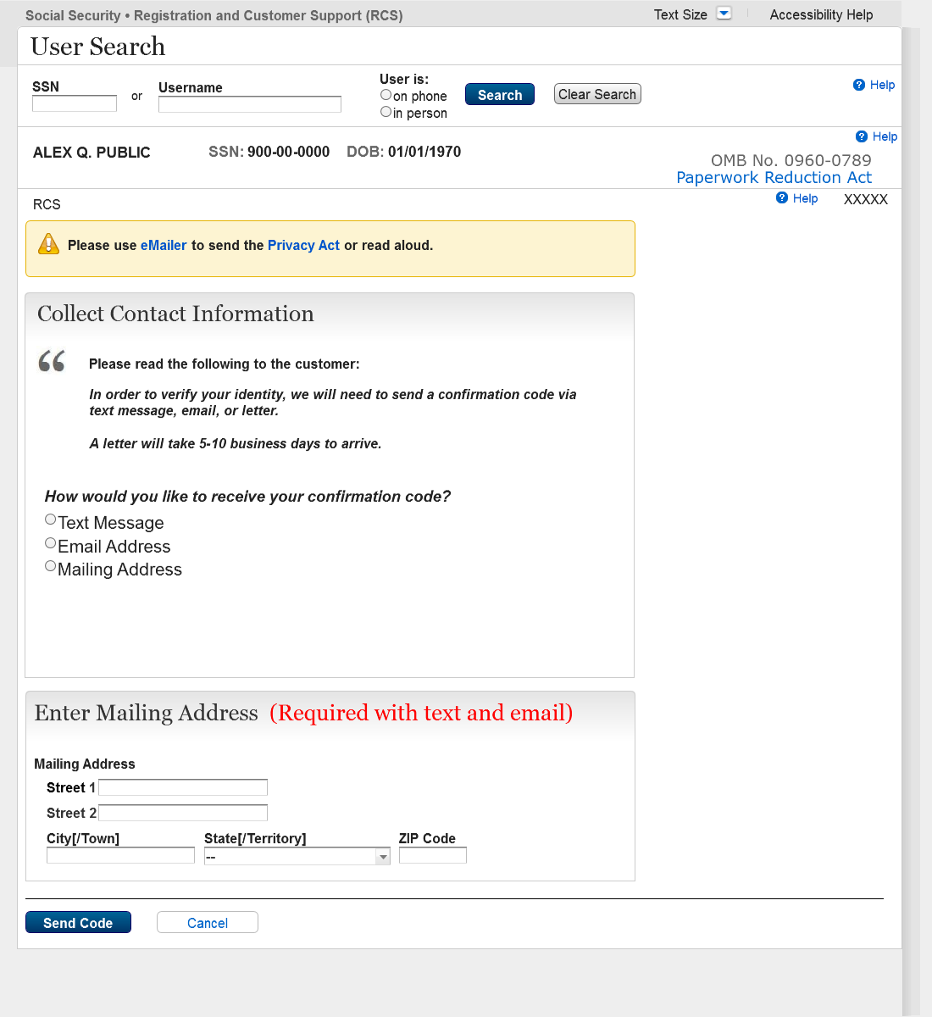The image size is (932, 1017).
Task: Click the Help icon above OMB number
Action: [x=862, y=136]
